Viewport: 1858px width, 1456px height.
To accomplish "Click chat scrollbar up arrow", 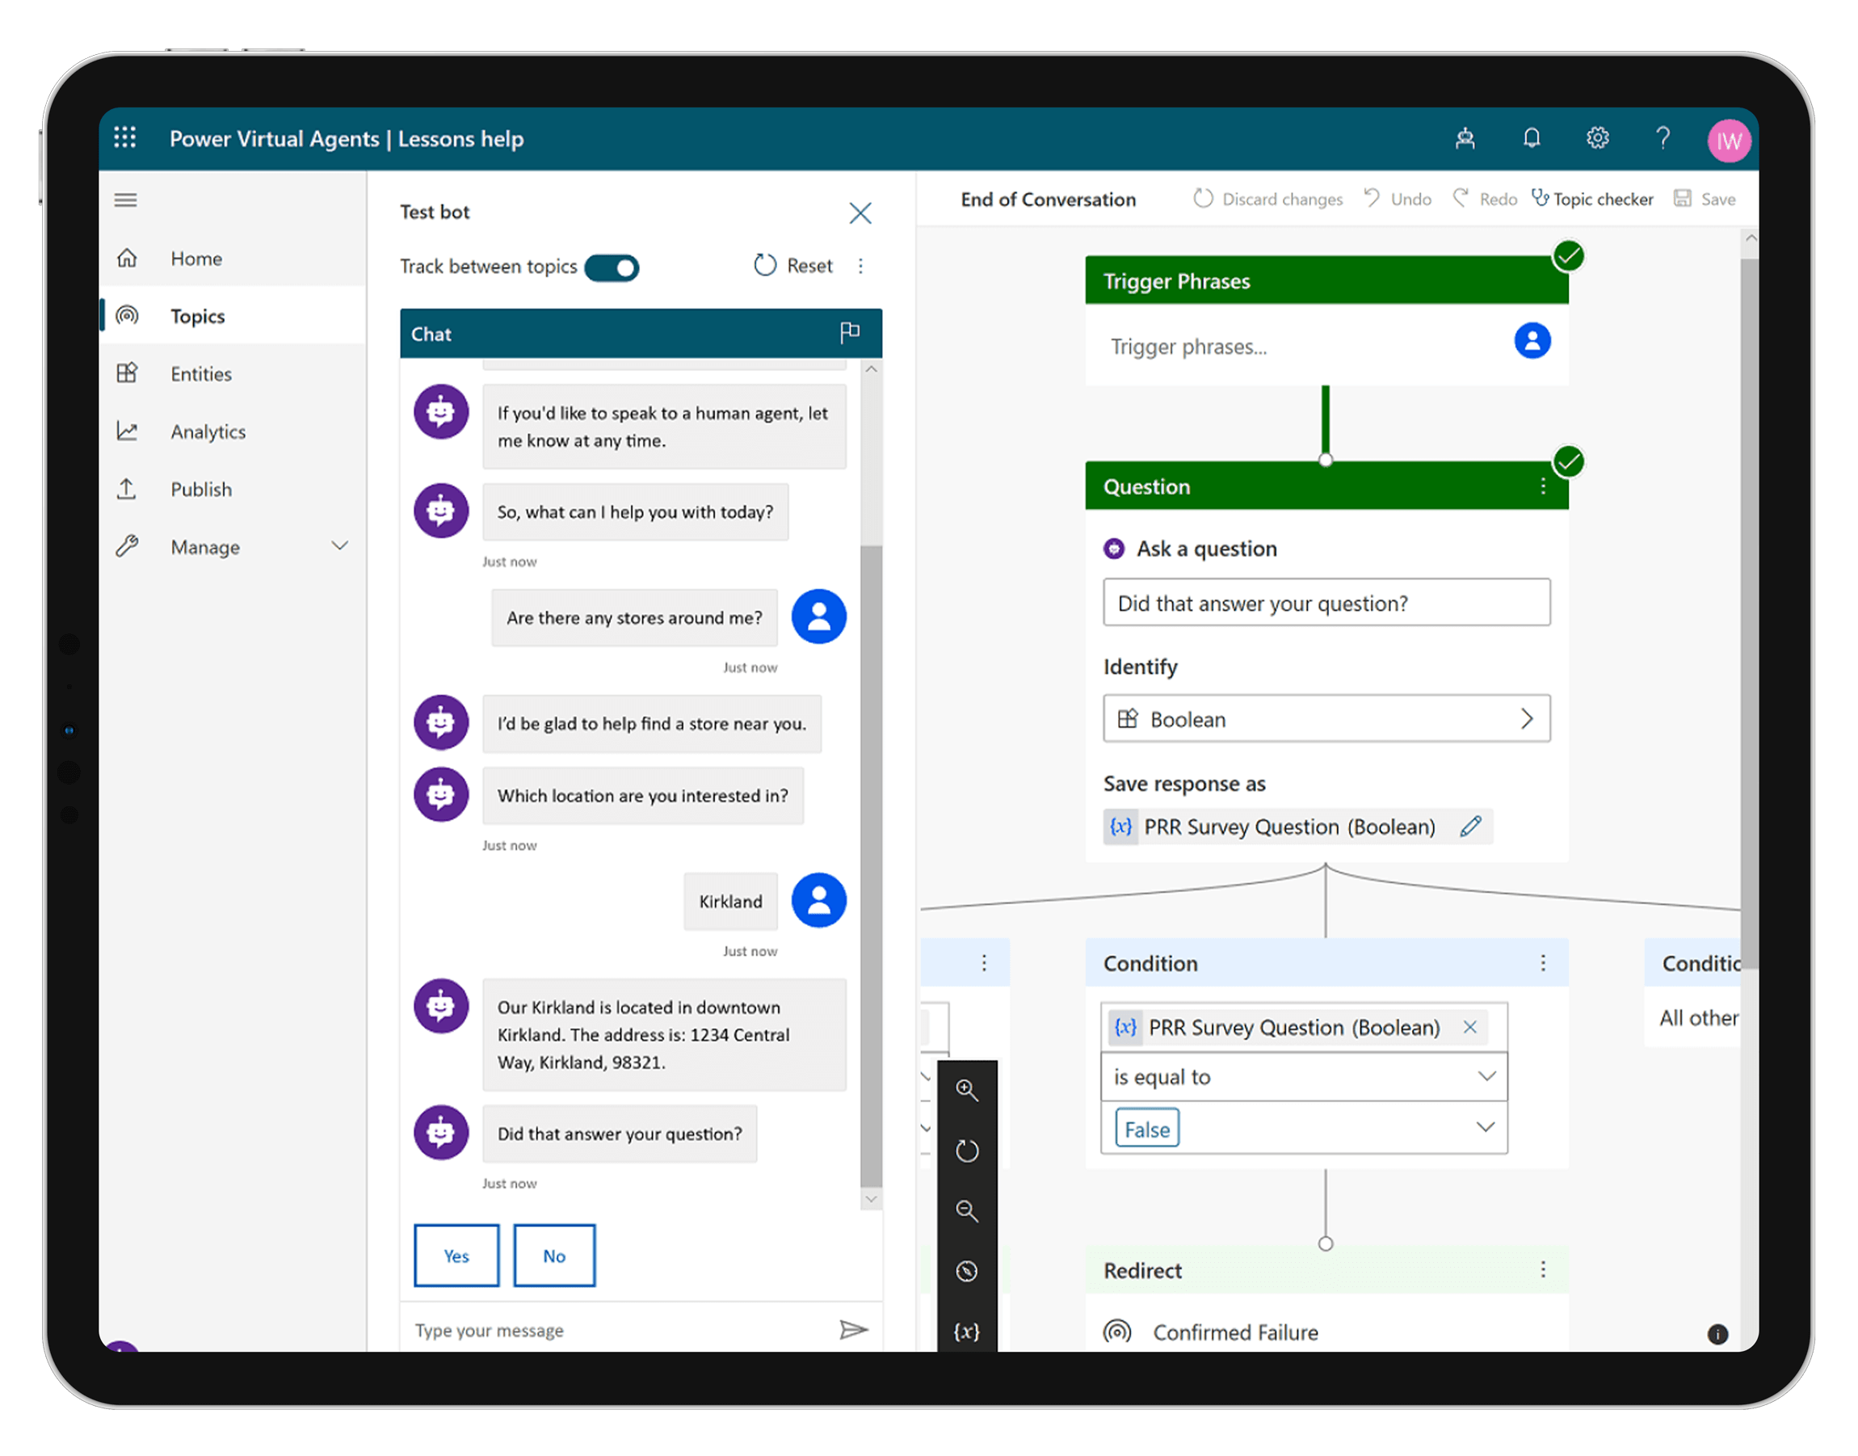I will click(870, 369).
